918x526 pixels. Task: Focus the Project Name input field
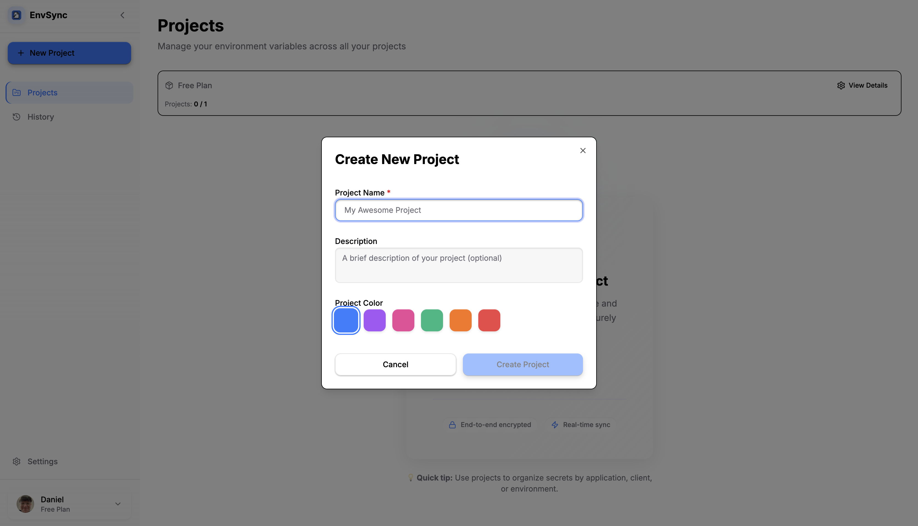click(458, 210)
